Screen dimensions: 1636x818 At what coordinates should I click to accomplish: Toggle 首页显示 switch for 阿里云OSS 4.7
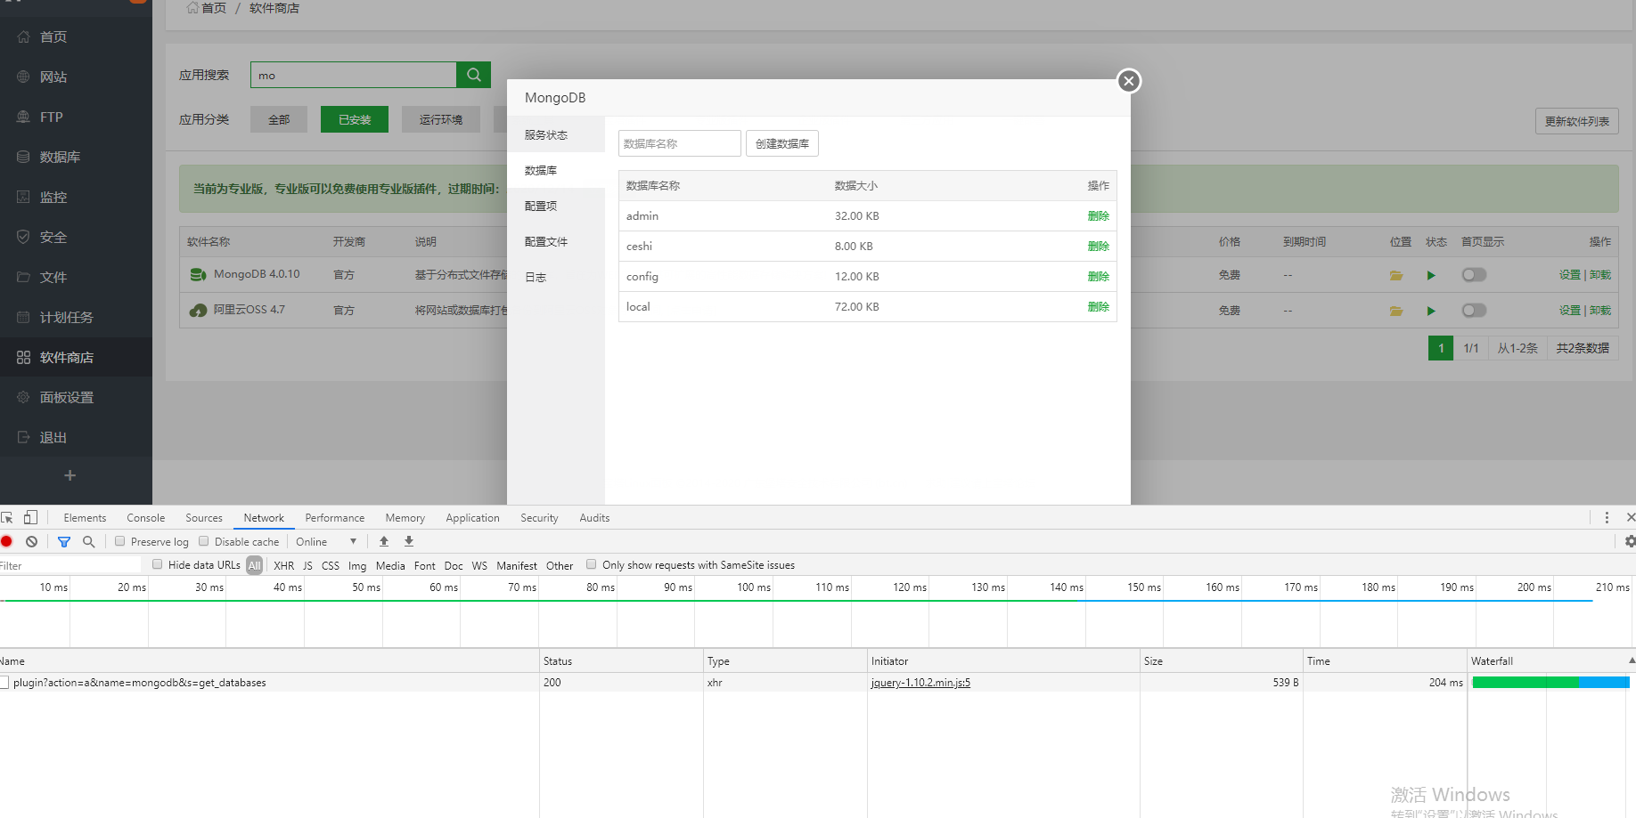click(1474, 310)
